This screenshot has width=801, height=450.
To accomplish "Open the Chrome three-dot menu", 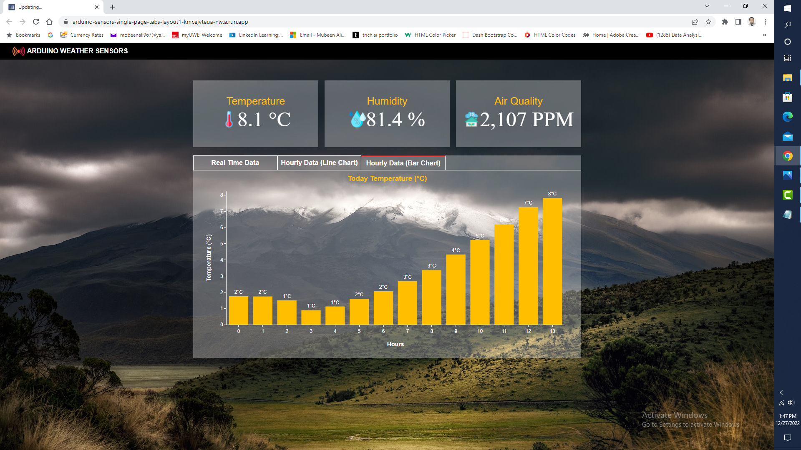I will 765,22.
